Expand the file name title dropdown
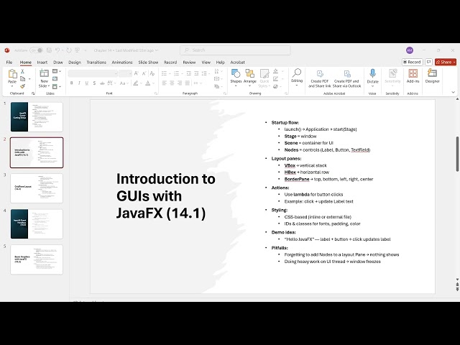This screenshot has width=460, height=345. click(157, 50)
